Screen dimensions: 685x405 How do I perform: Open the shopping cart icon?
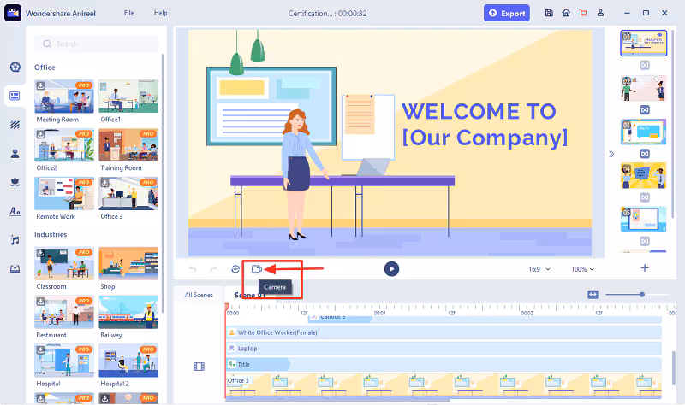coord(583,13)
